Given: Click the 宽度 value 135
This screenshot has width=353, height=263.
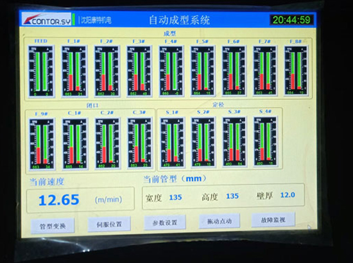Looking at the screenshot, I should pyautogui.click(x=175, y=198).
